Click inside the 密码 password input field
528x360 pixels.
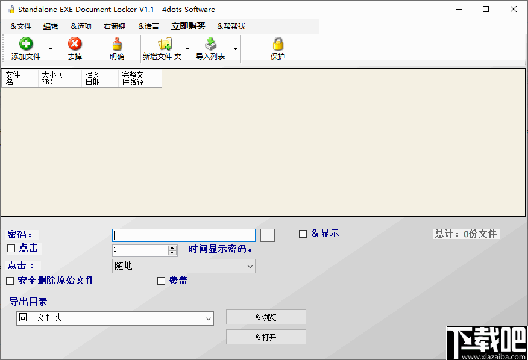click(x=183, y=235)
